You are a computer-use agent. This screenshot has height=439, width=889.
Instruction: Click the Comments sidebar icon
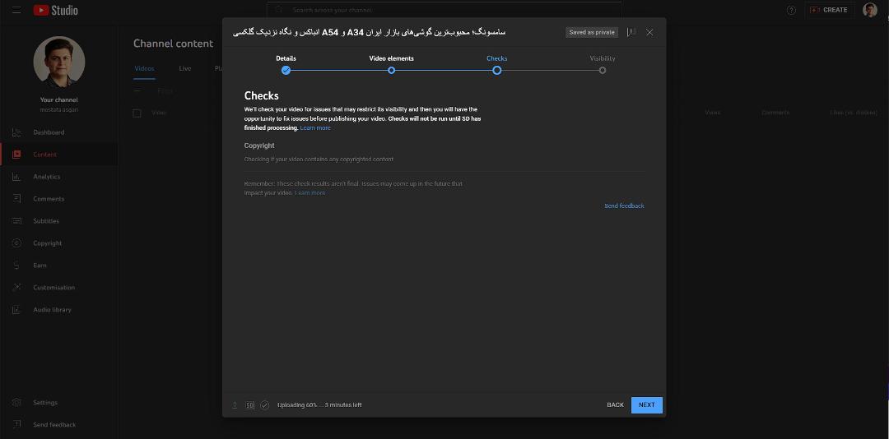[x=16, y=199]
